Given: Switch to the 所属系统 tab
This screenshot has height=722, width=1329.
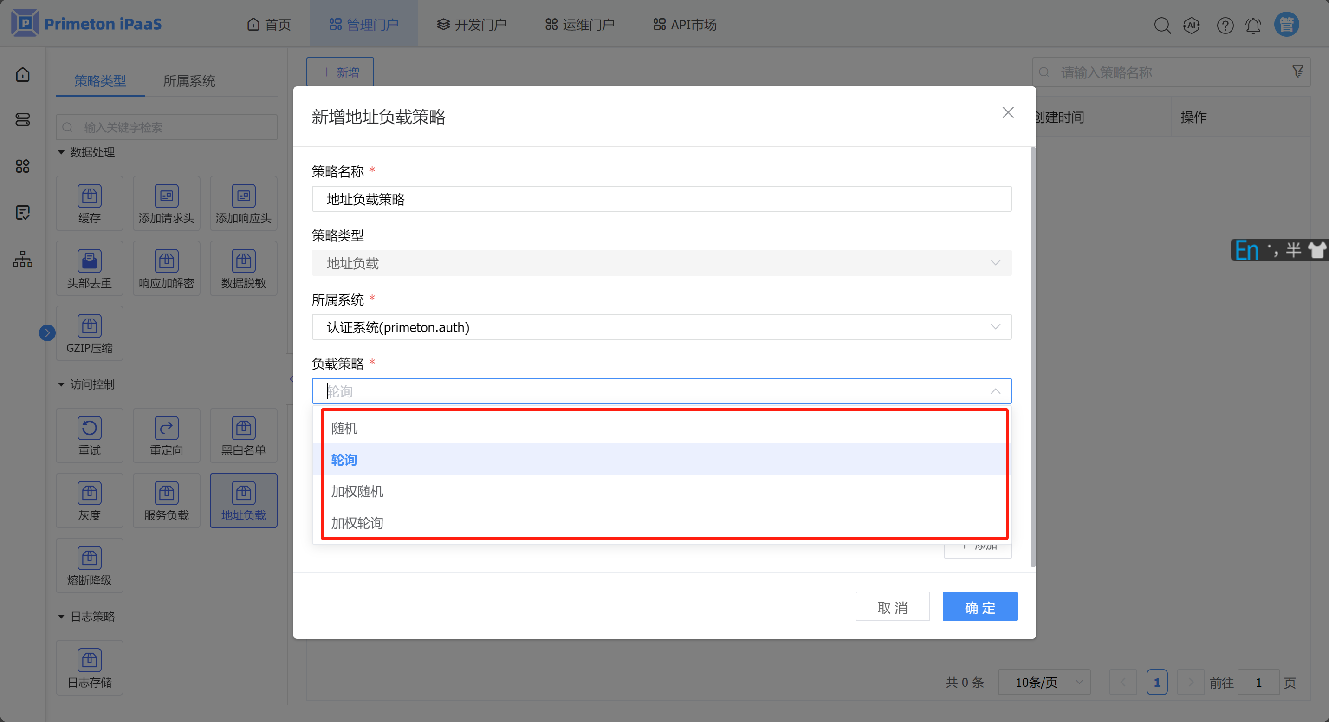Looking at the screenshot, I should point(189,81).
